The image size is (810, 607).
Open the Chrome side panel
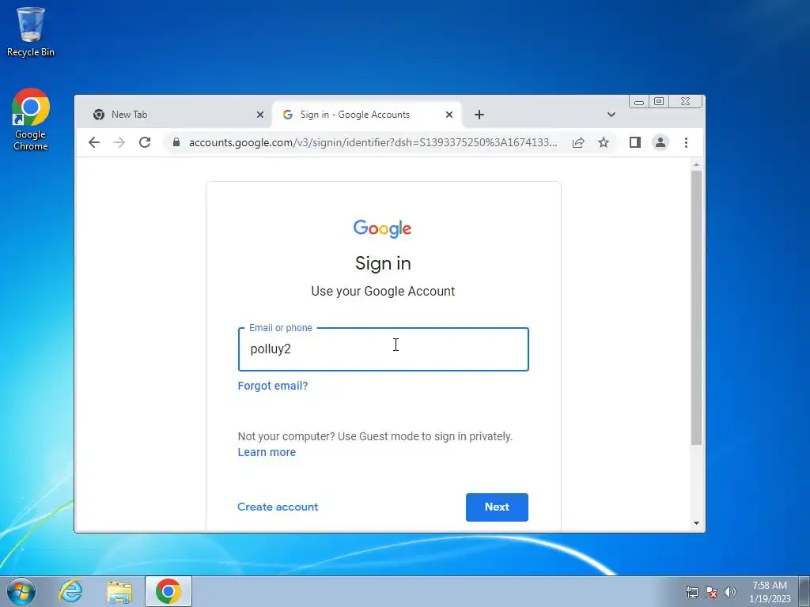tap(635, 142)
